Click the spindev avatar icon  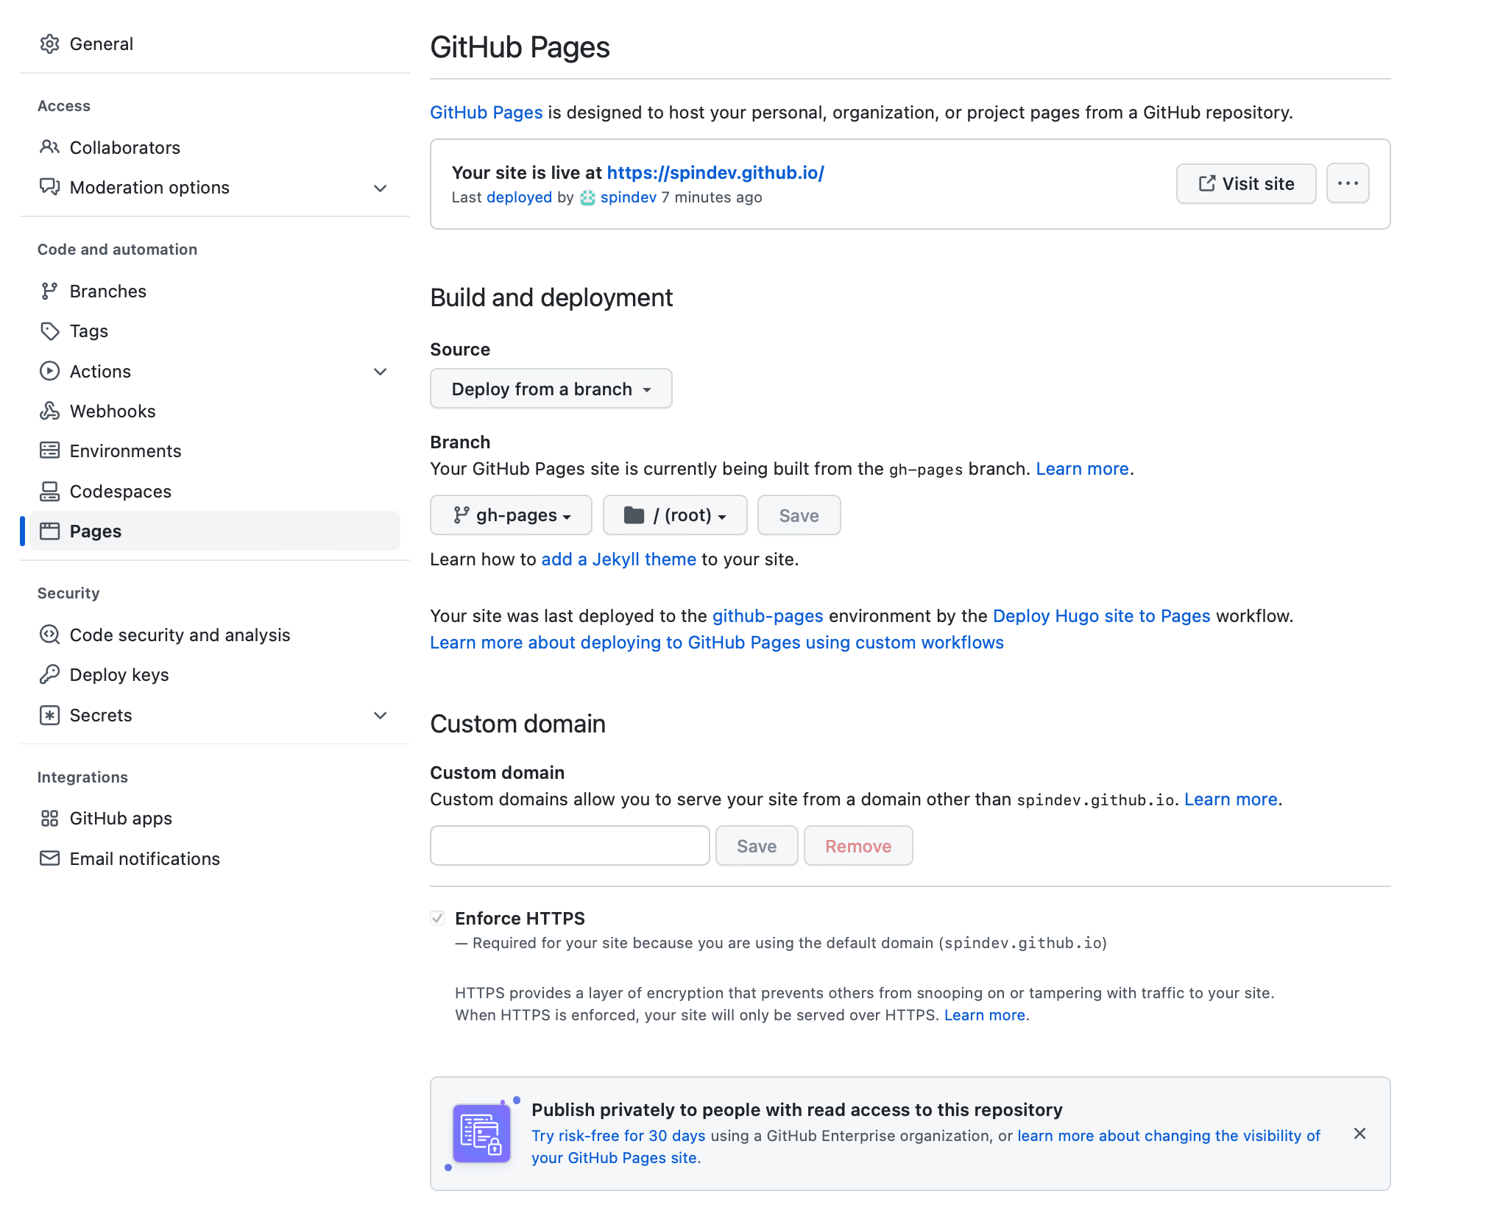click(587, 197)
